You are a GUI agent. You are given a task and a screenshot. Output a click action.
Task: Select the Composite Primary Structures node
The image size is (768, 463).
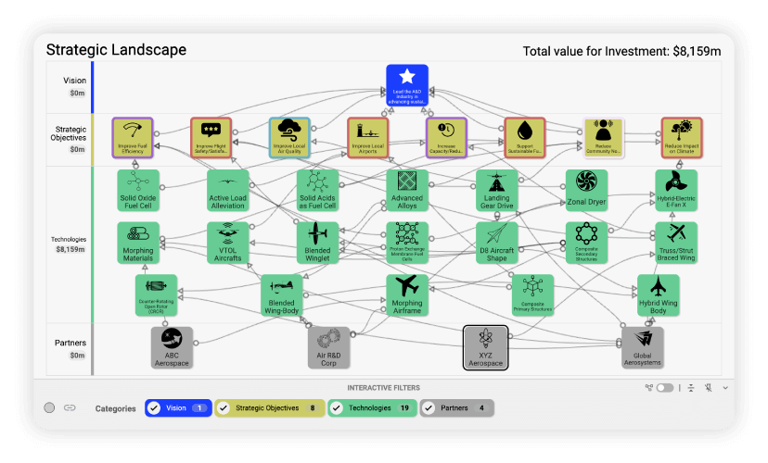click(x=532, y=294)
